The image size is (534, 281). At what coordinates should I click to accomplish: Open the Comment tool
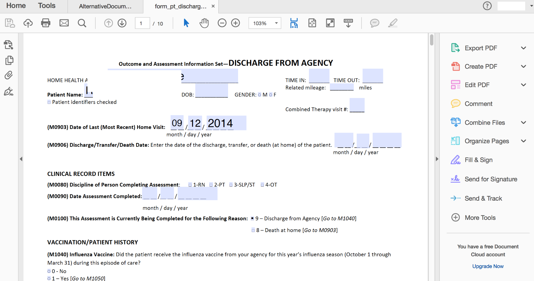point(478,104)
